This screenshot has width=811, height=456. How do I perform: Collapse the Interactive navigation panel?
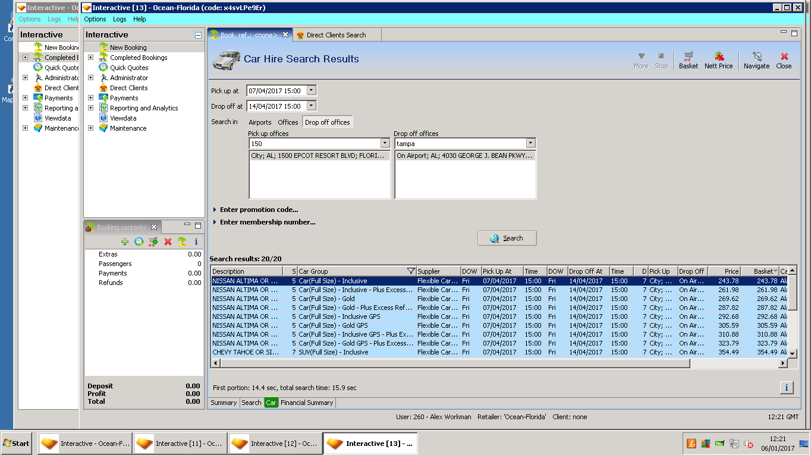pyautogui.click(x=198, y=35)
